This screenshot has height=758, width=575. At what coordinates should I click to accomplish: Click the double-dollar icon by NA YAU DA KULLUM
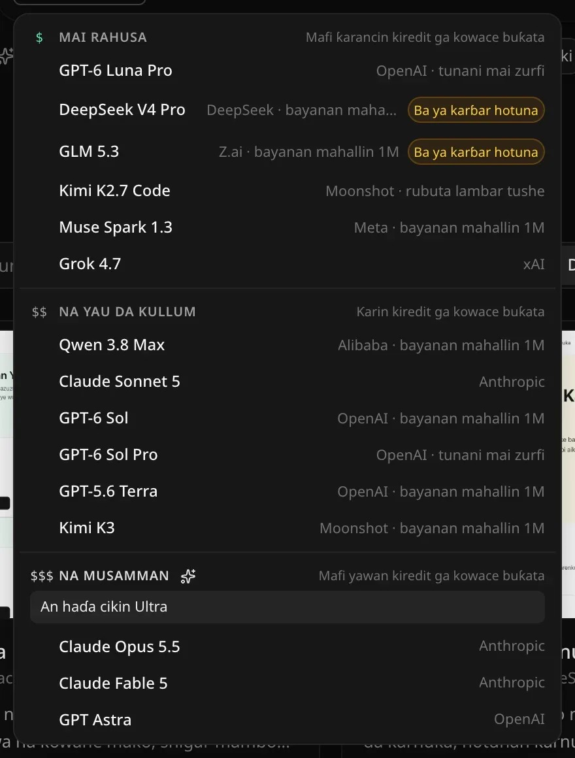click(x=40, y=312)
